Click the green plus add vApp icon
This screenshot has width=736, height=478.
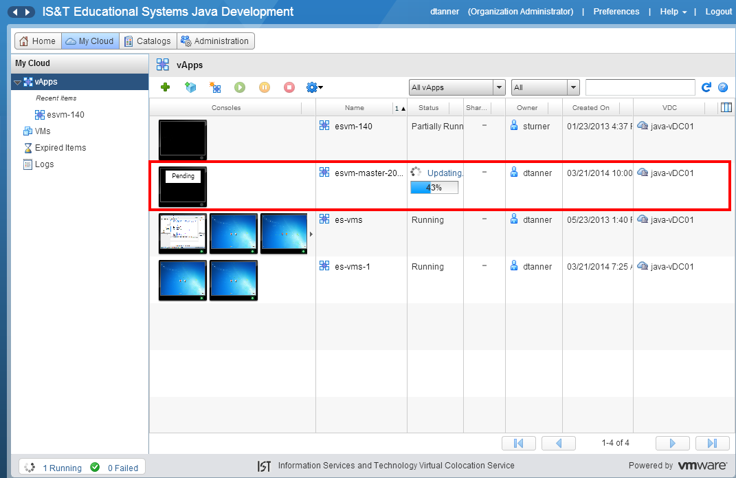click(165, 87)
